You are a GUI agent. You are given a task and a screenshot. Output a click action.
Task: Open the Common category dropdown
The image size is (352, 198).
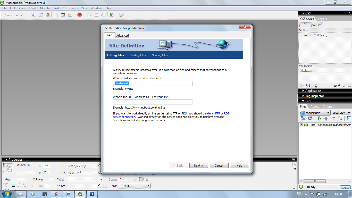(14, 15)
